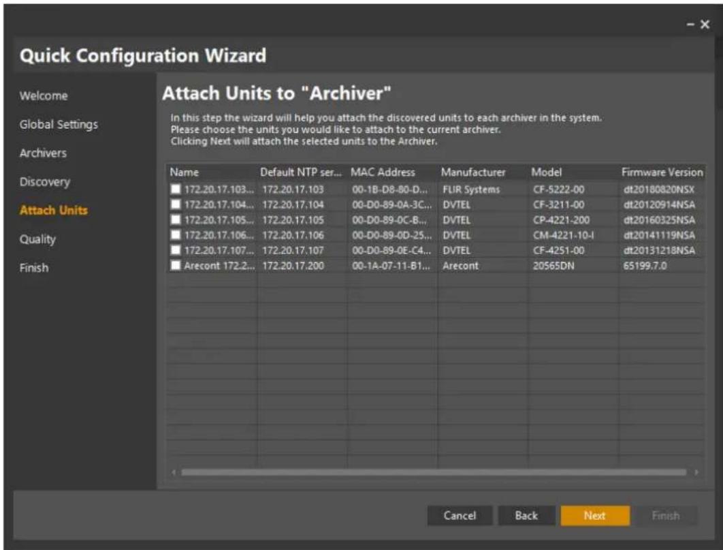Open the Quality step

click(37, 239)
